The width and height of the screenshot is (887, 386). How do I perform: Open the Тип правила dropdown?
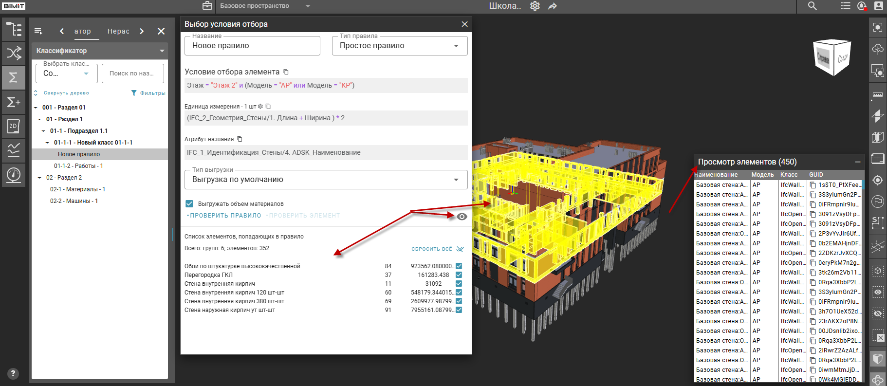(x=399, y=46)
